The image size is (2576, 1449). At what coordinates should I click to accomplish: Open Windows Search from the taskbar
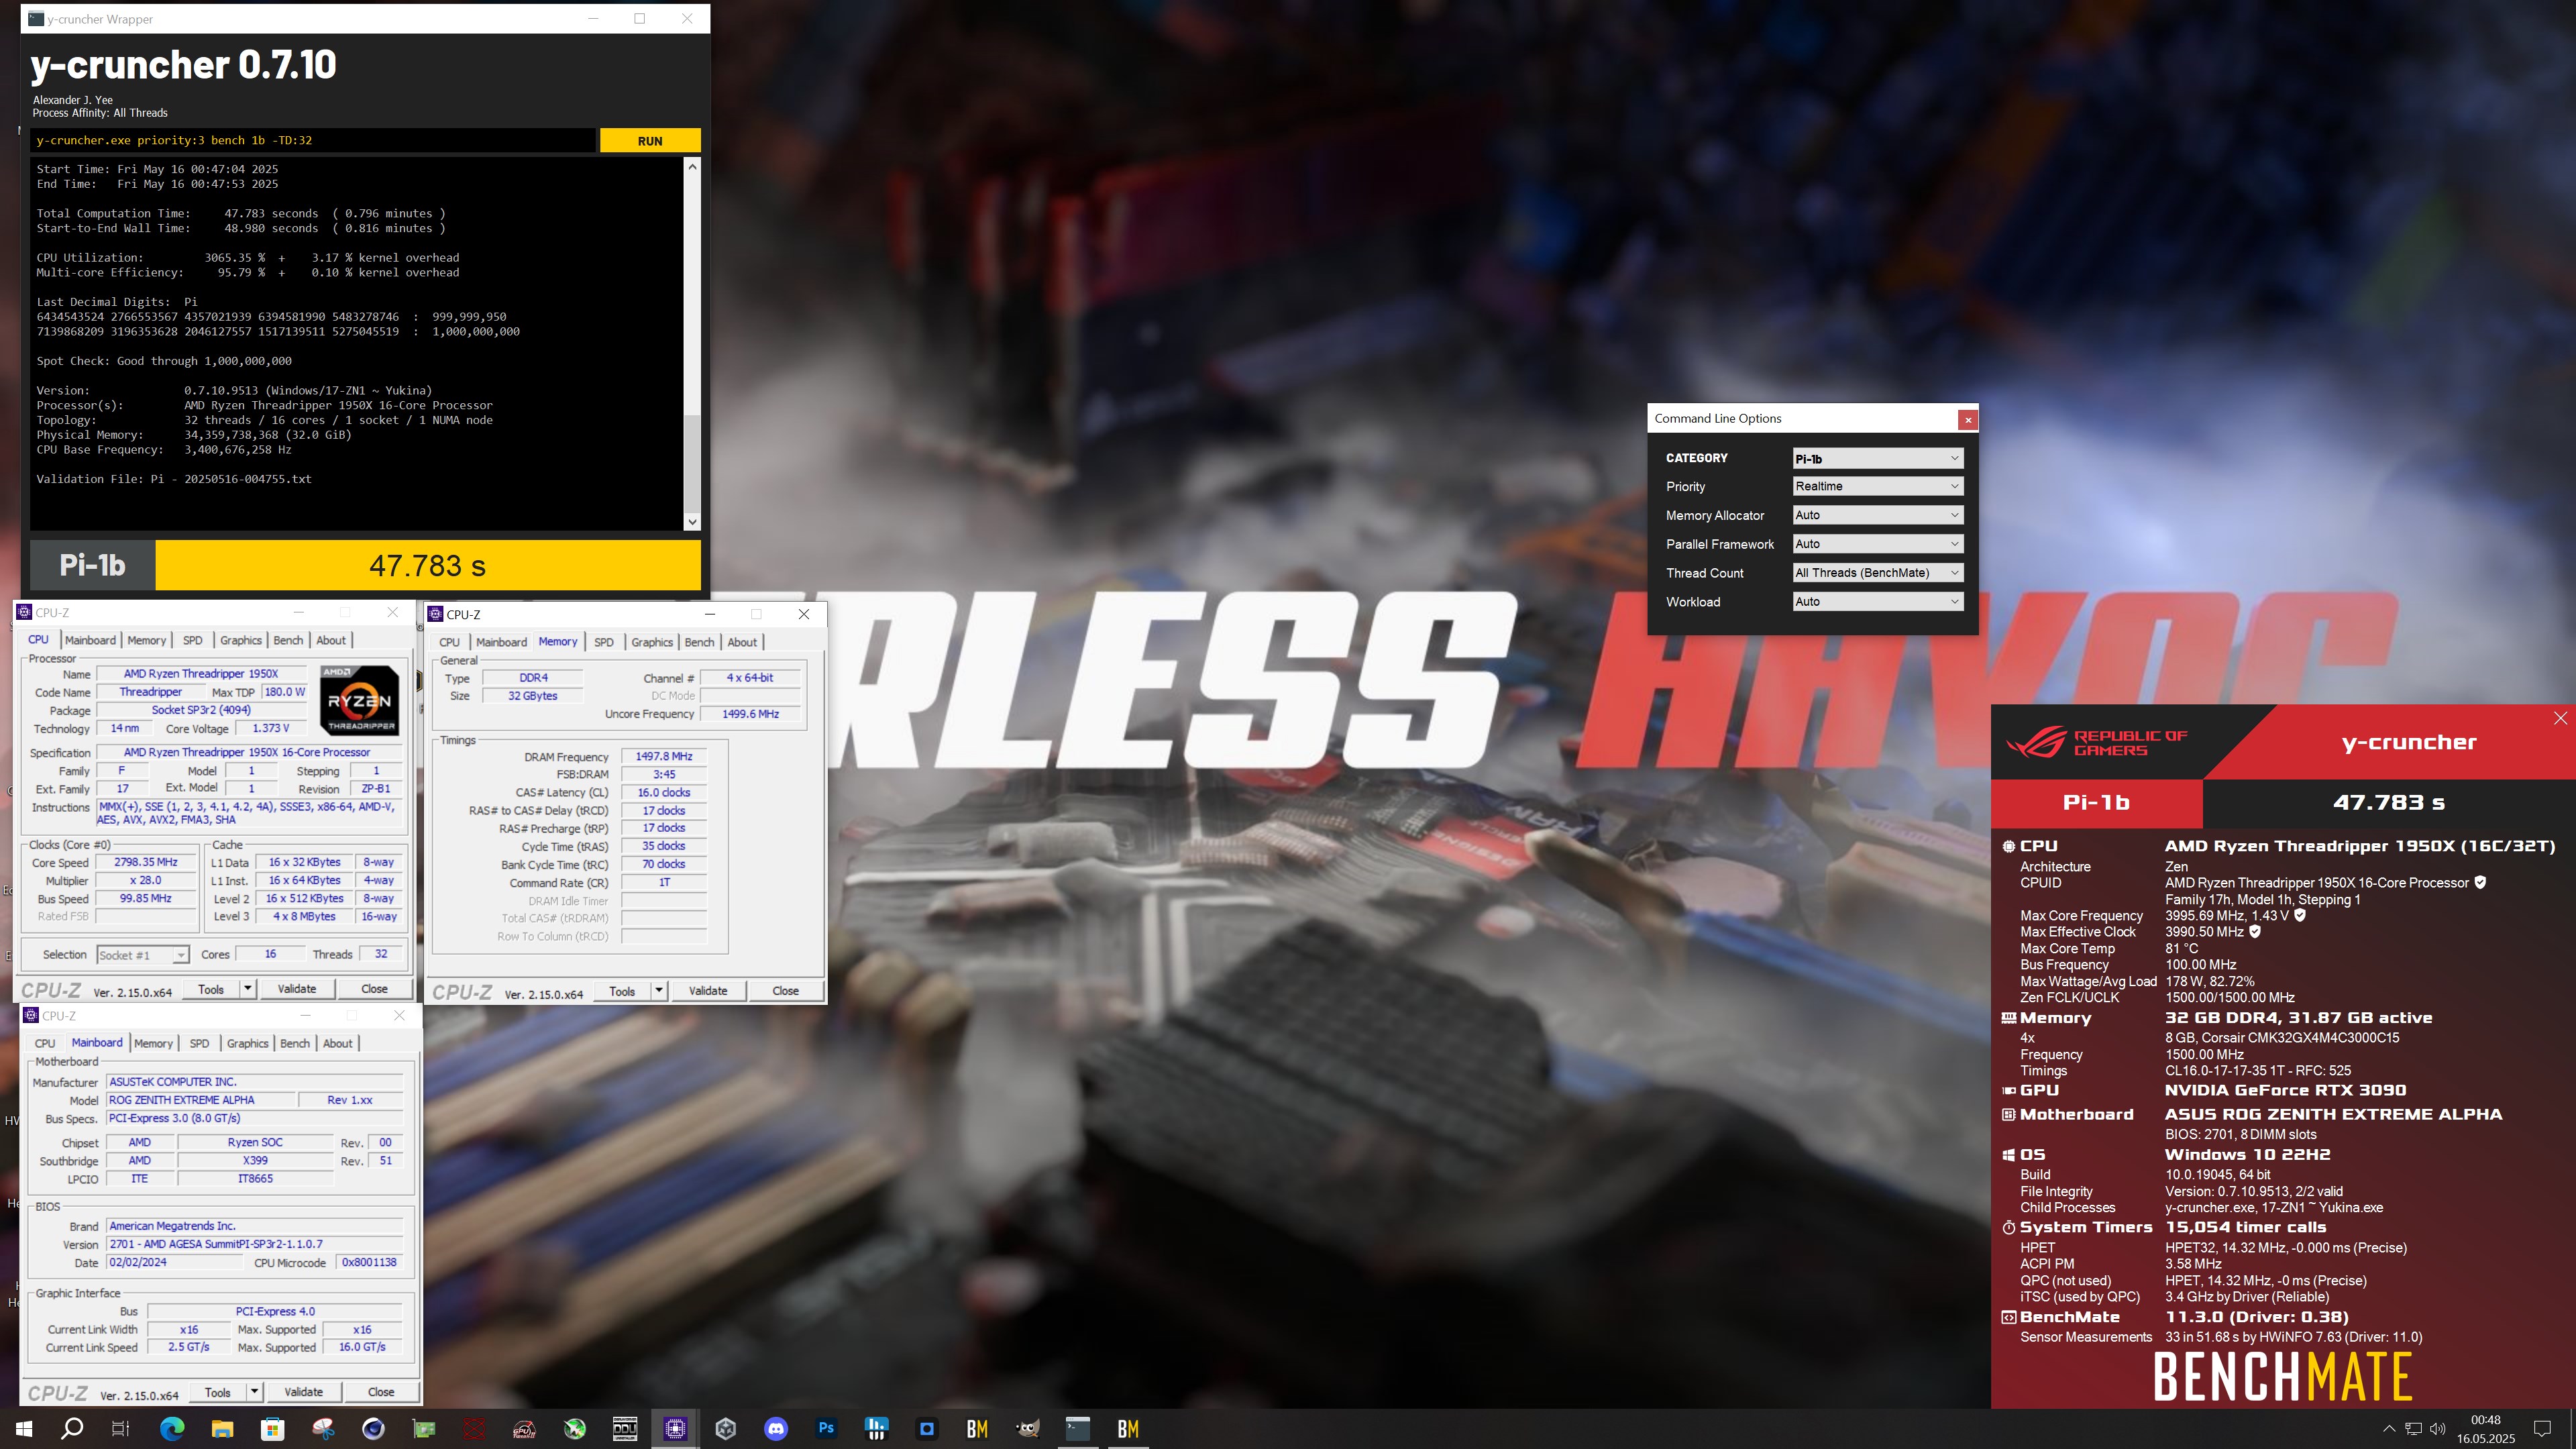click(72, 1429)
